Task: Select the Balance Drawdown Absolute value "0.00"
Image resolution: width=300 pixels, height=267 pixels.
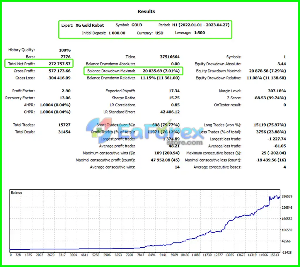Action: (x=175, y=64)
